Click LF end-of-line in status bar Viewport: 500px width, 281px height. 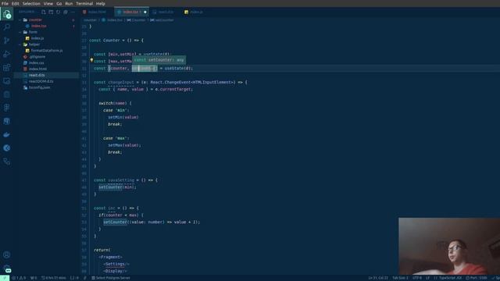[427, 278]
